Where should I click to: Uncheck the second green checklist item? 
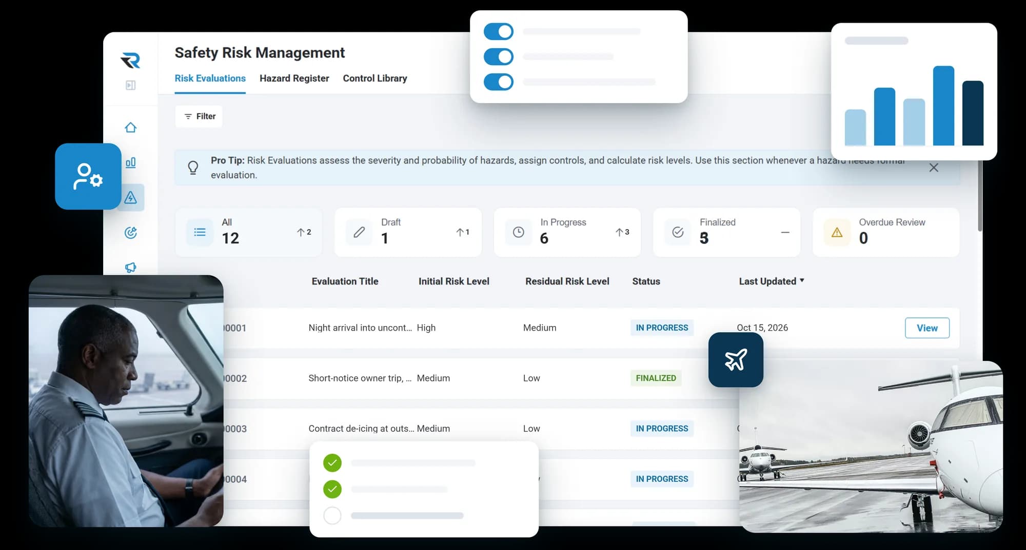coord(332,489)
